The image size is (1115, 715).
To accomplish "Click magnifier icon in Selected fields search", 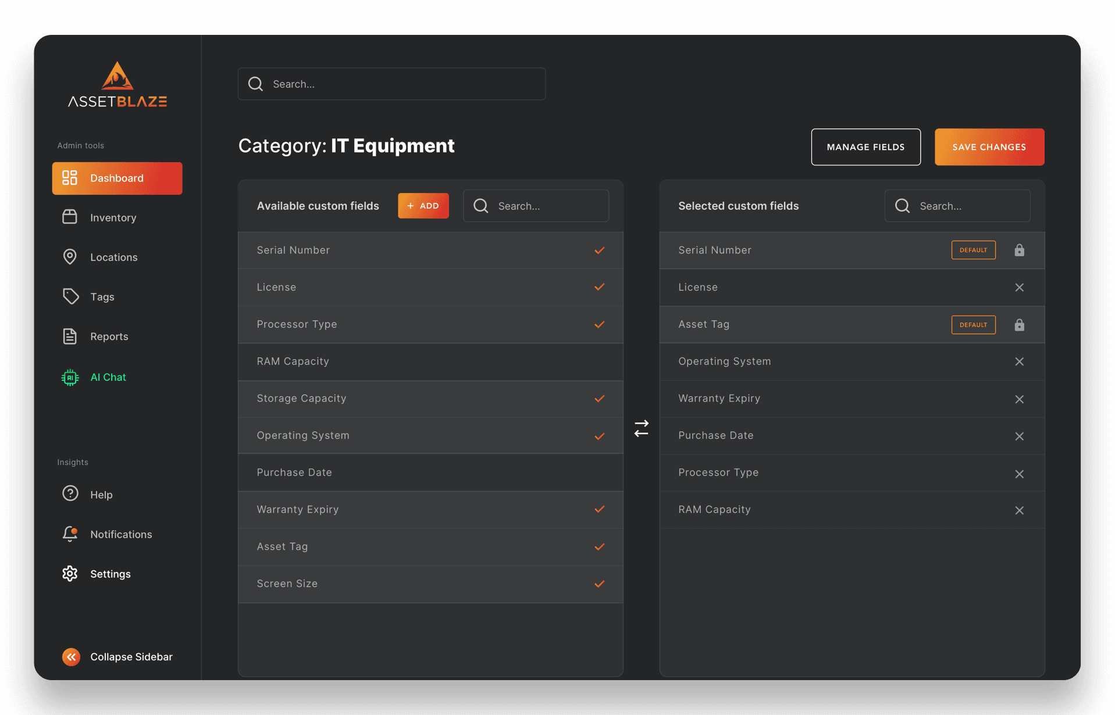I will (902, 206).
